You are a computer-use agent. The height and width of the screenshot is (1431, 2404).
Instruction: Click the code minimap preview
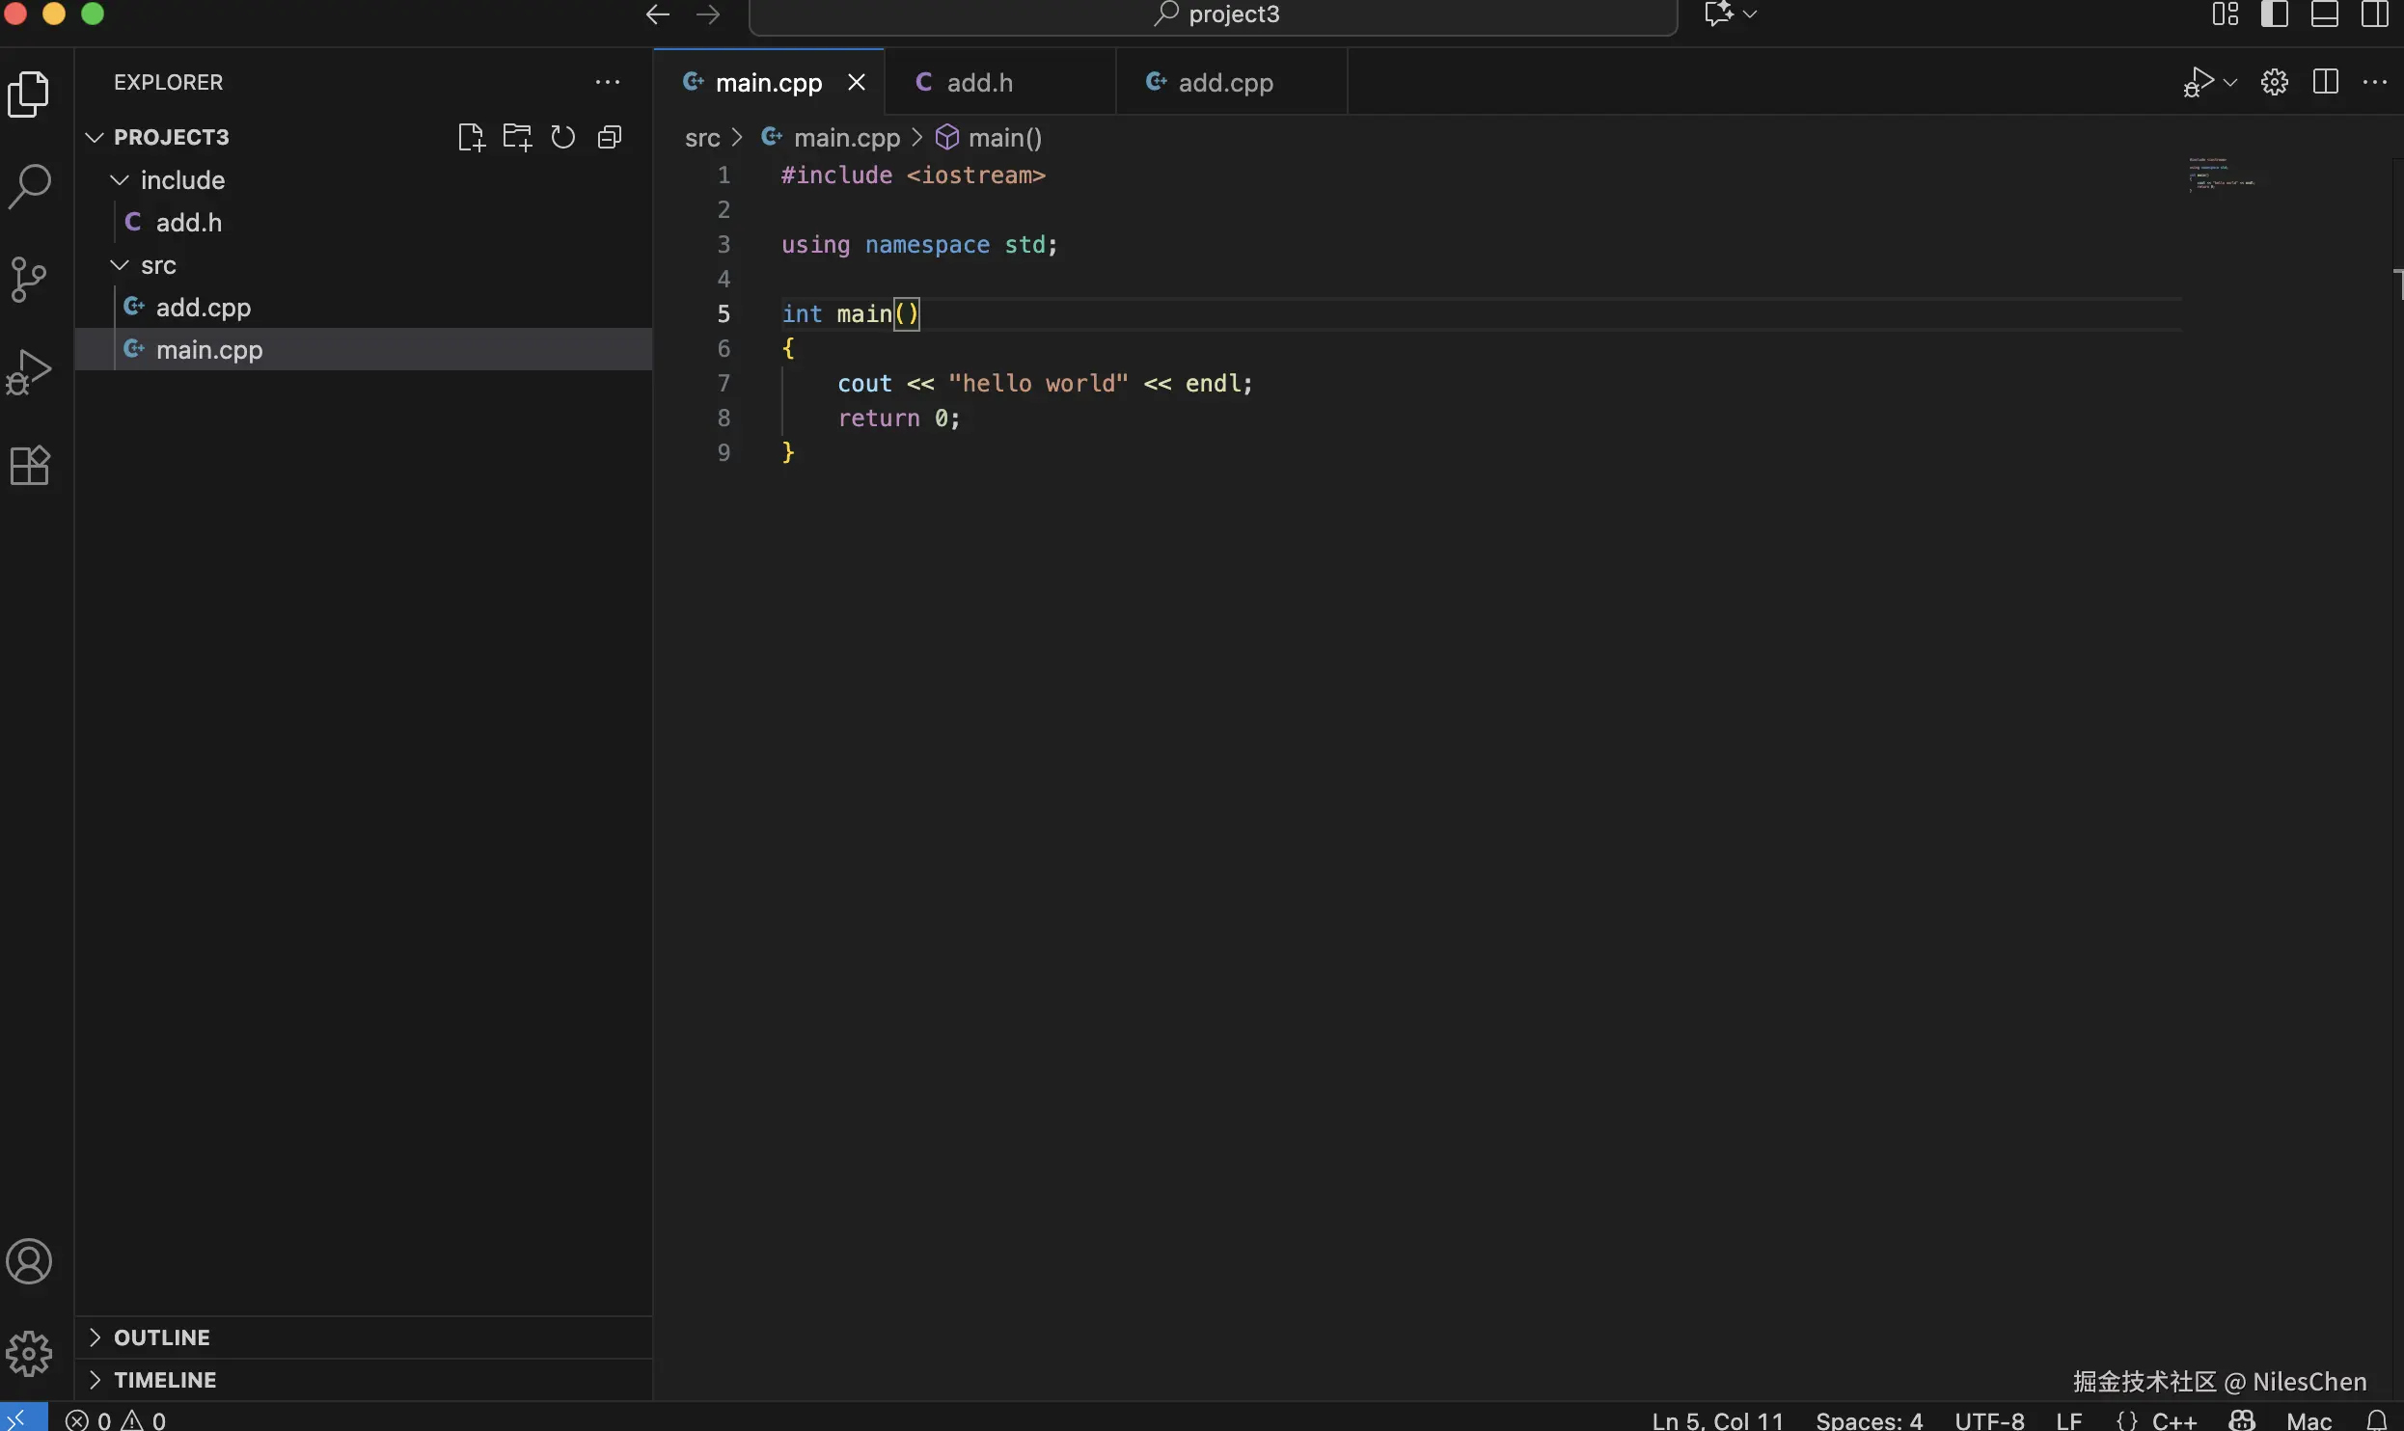[2219, 175]
